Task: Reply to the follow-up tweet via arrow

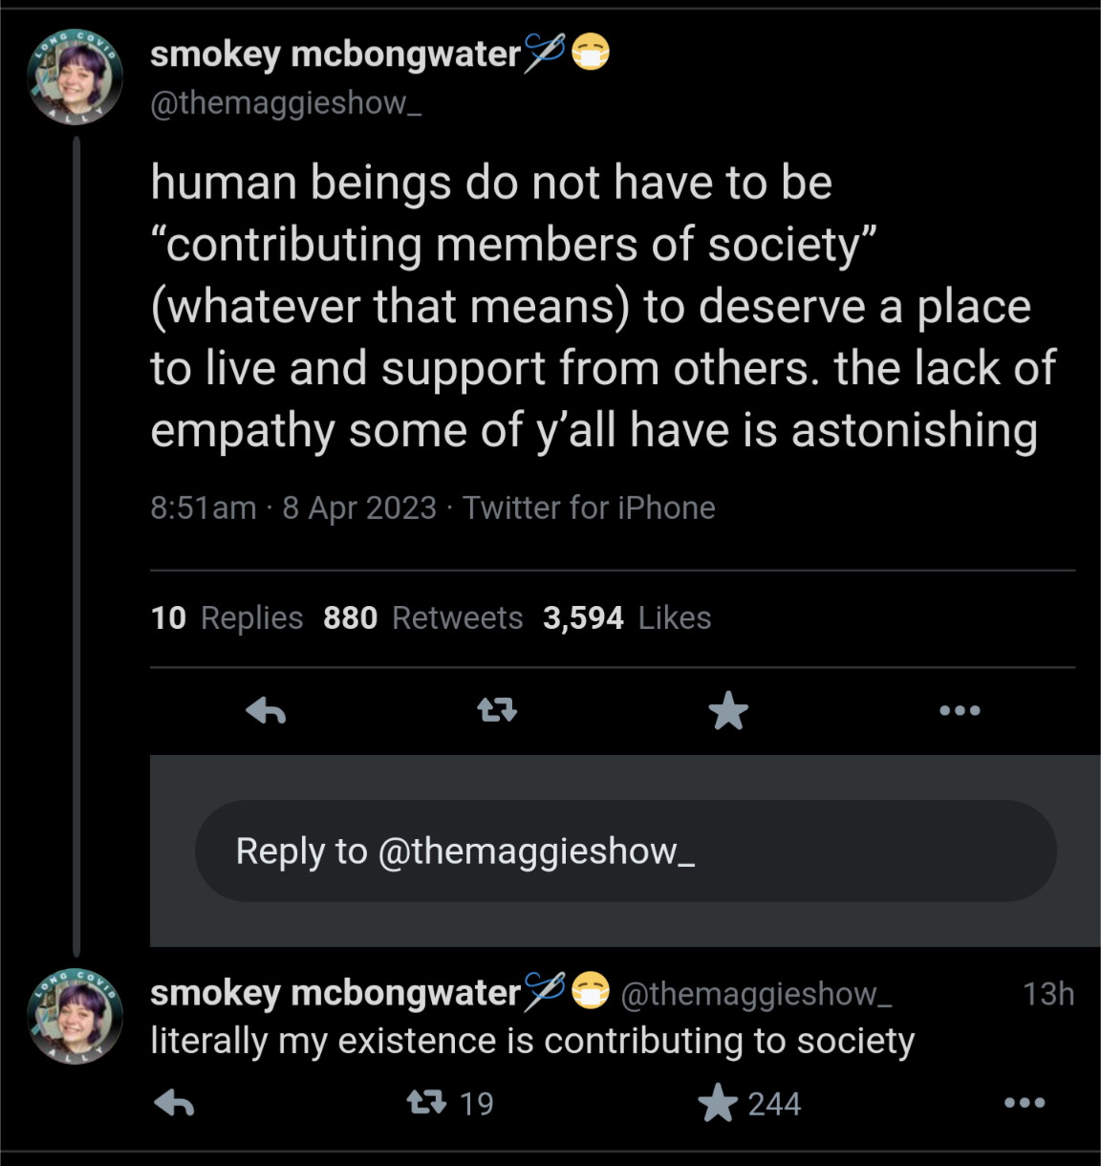Action: pyautogui.click(x=174, y=1104)
